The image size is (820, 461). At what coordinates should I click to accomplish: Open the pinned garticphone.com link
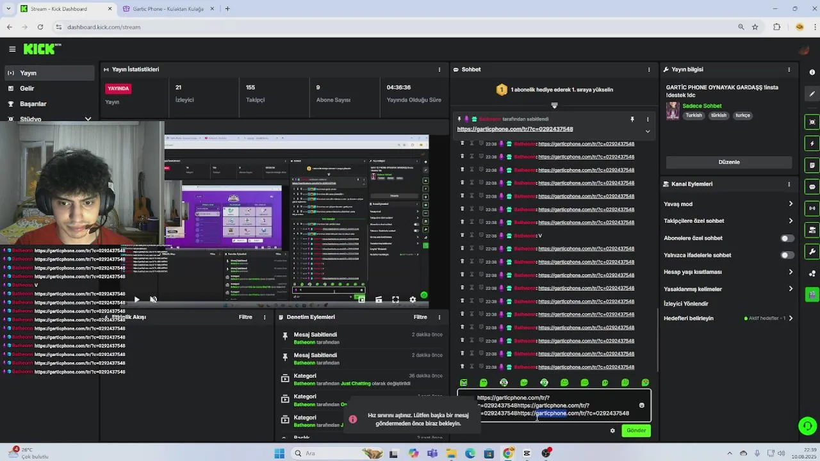point(515,129)
